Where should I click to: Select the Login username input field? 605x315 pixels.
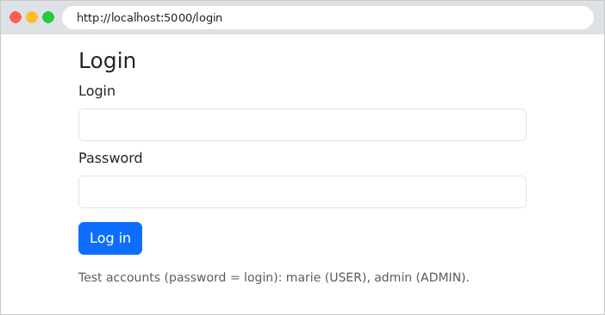[x=302, y=125]
